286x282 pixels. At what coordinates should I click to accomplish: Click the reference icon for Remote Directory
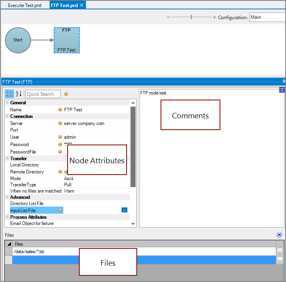click(60, 171)
